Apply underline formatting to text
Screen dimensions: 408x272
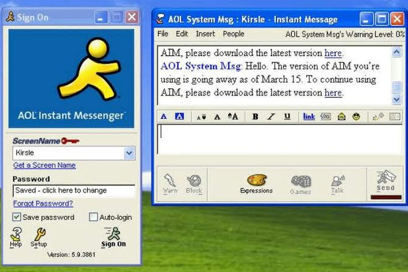coord(287,116)
